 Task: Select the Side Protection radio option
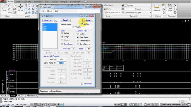point(78,41)
